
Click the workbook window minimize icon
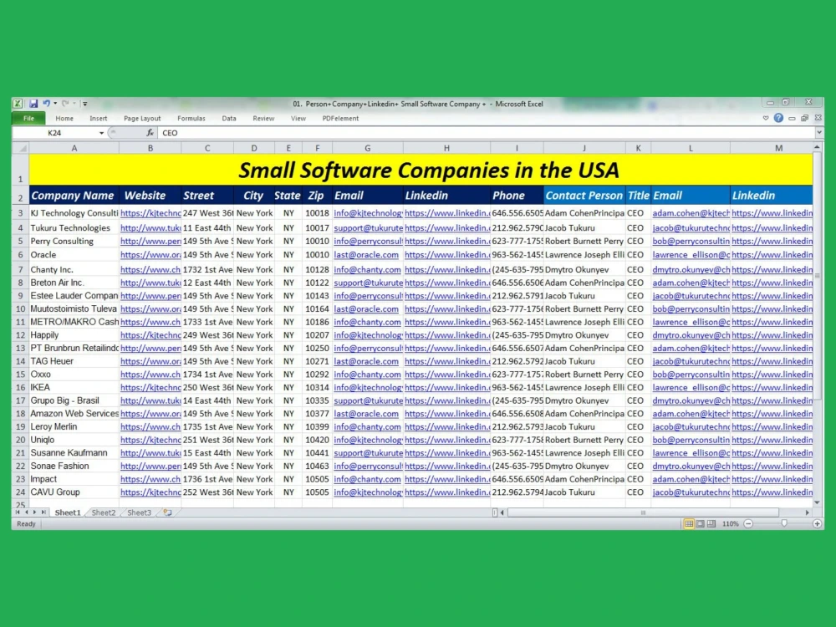tap(792, 119)
